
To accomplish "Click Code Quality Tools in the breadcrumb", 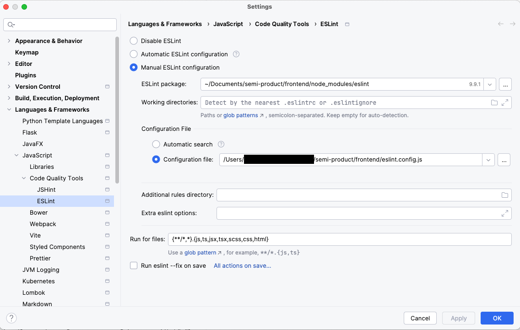I will [282, 24].
